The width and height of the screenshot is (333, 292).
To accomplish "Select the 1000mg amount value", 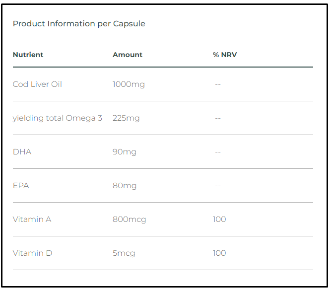I will coord(129,84).
